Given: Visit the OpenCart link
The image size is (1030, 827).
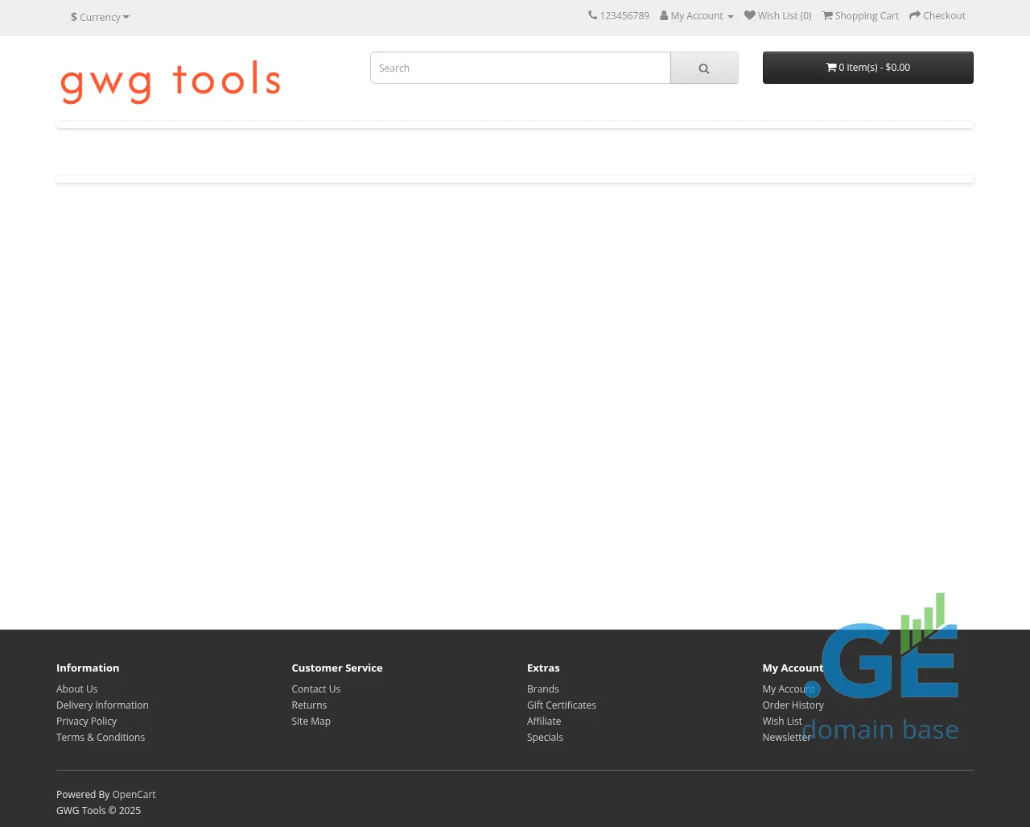Looking at the screenshot, I should tap(134, 795).
